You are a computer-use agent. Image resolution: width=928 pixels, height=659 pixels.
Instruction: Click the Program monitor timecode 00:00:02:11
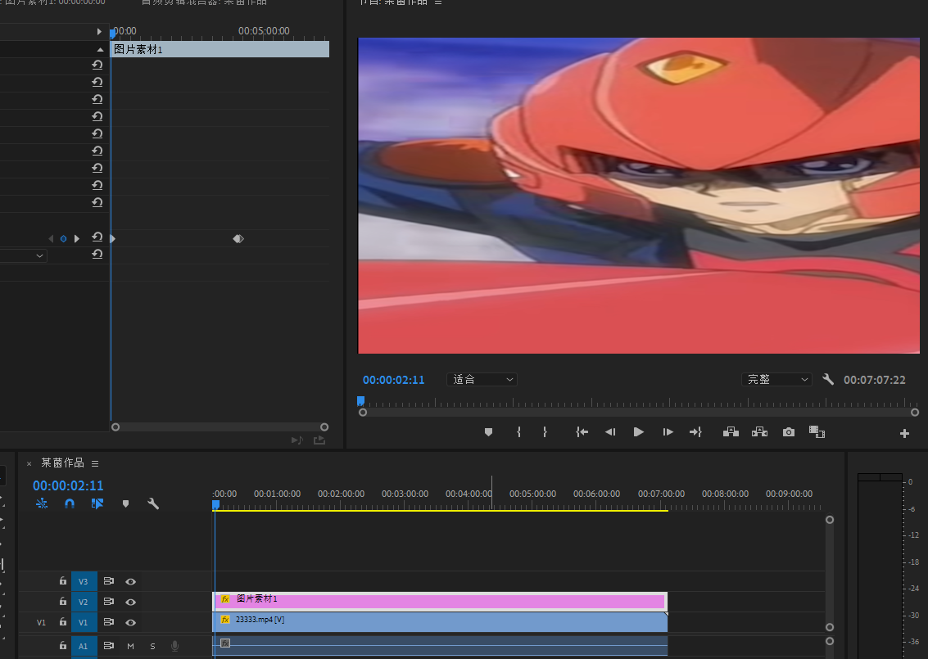394,380
